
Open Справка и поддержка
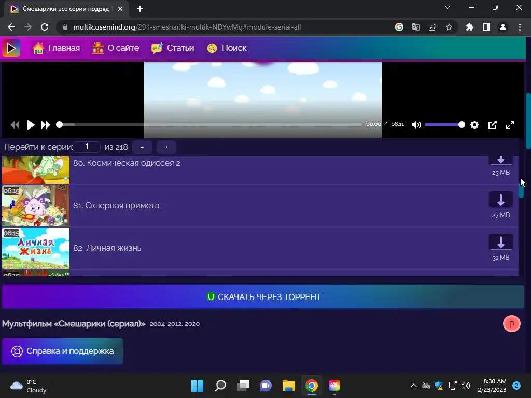(x=62, y=351)
